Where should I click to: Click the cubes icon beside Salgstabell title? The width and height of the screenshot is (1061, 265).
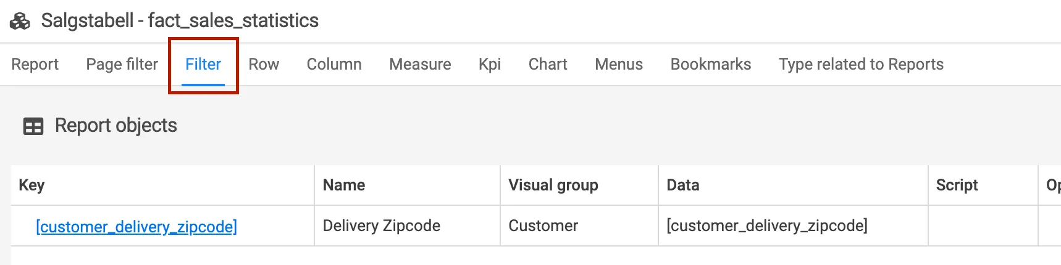[20, 21]
